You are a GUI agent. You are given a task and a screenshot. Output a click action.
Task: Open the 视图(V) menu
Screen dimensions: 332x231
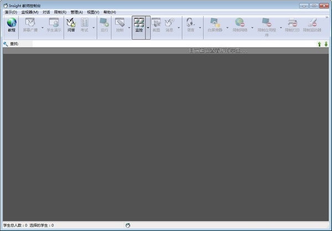pos(93,12)
